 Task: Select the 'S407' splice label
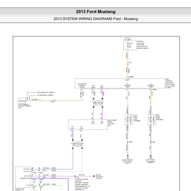[x=154, y=142]
